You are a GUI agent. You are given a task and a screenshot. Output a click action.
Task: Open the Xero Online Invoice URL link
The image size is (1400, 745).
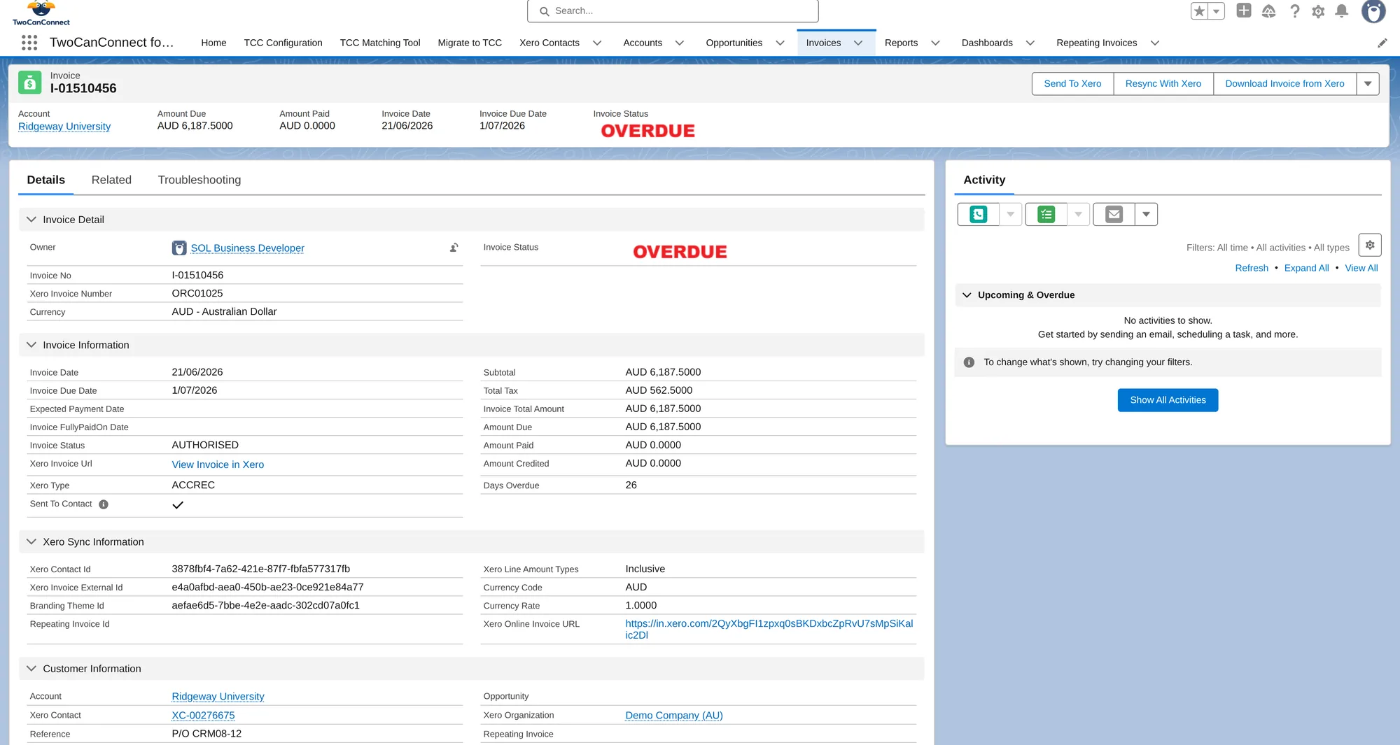769,629
